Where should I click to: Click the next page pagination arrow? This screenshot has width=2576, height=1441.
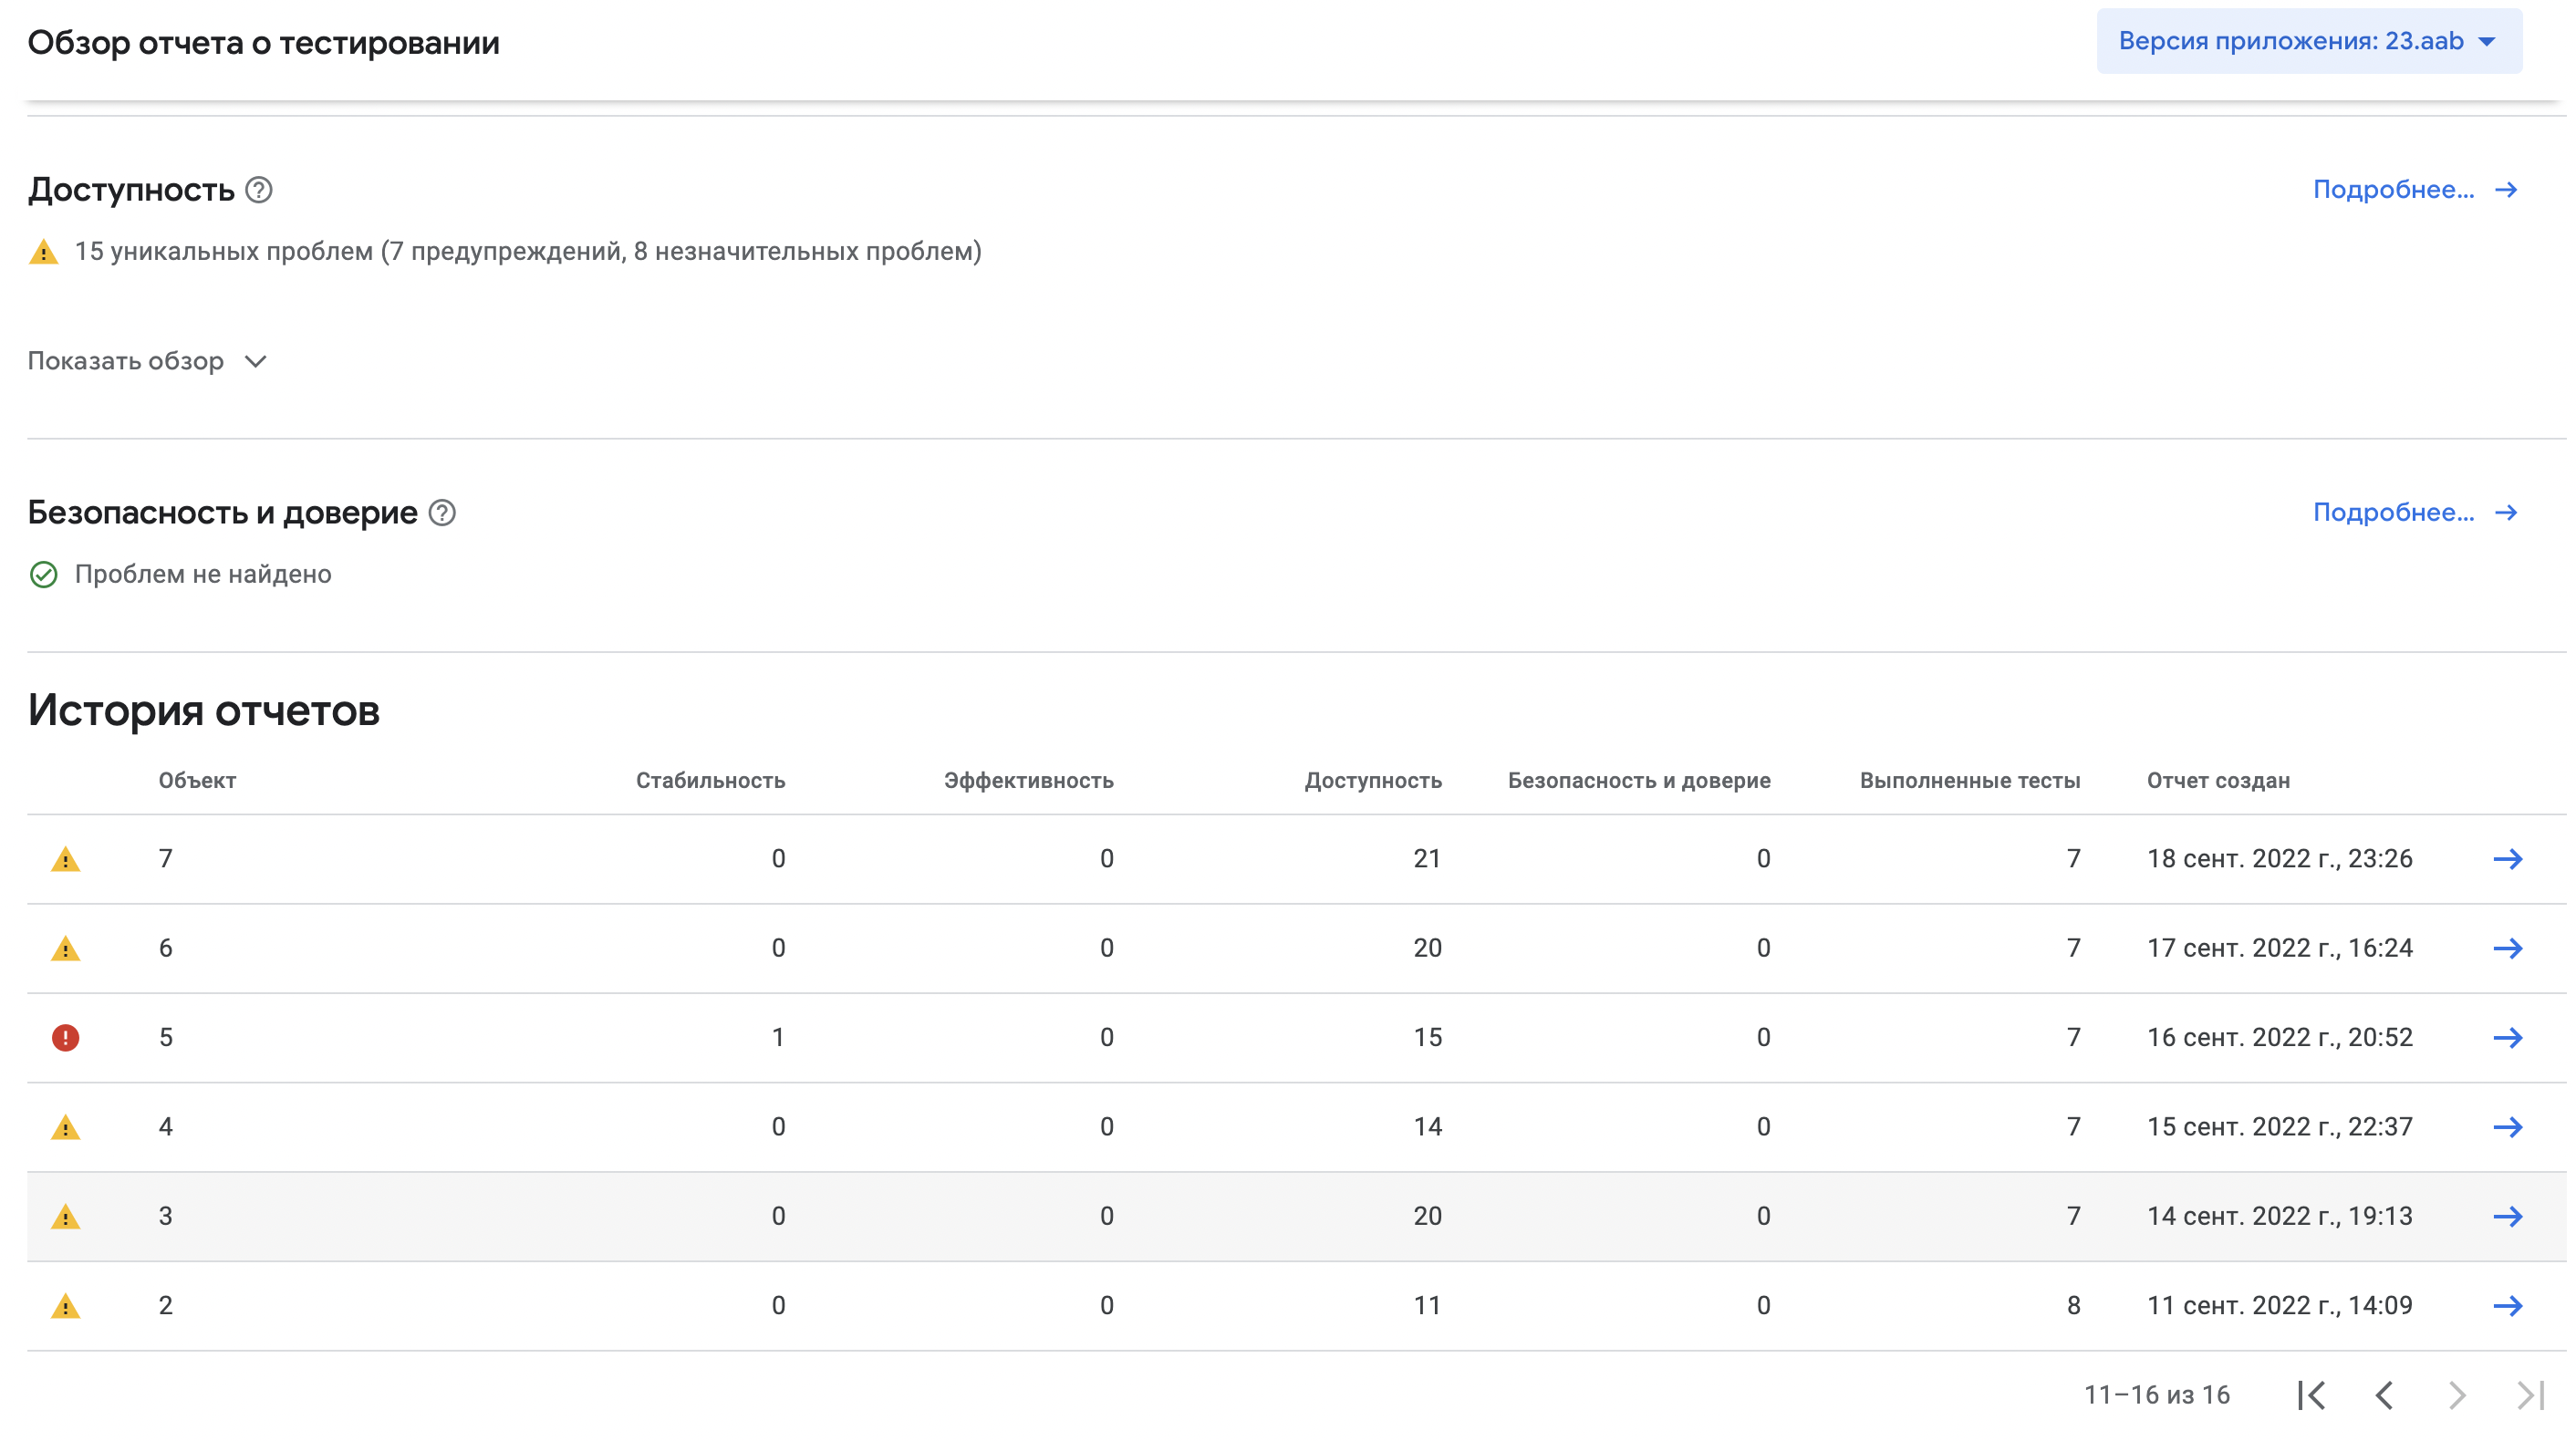coord(2457,1395)
